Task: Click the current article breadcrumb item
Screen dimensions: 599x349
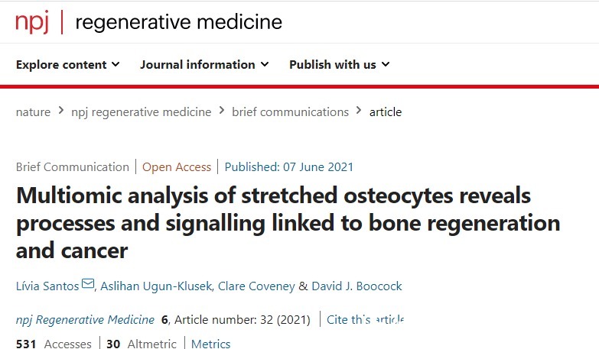Action: [x=386, y=111]
